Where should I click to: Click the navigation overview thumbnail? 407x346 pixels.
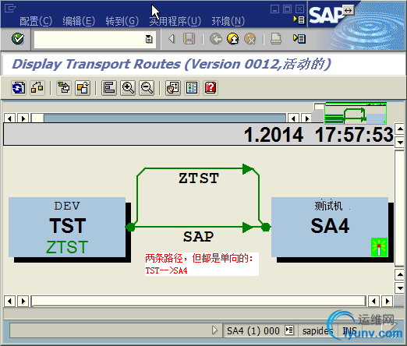pyautogui.click(x=356, y=114)
